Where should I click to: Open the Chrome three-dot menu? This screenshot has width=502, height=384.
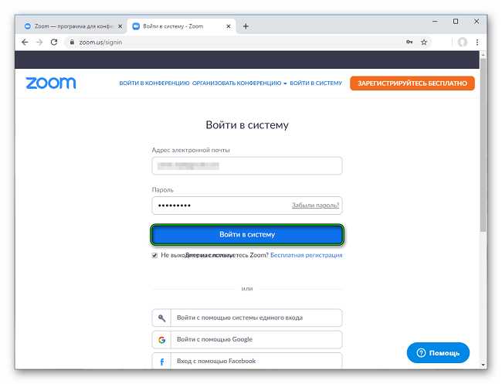pos(477,42)
